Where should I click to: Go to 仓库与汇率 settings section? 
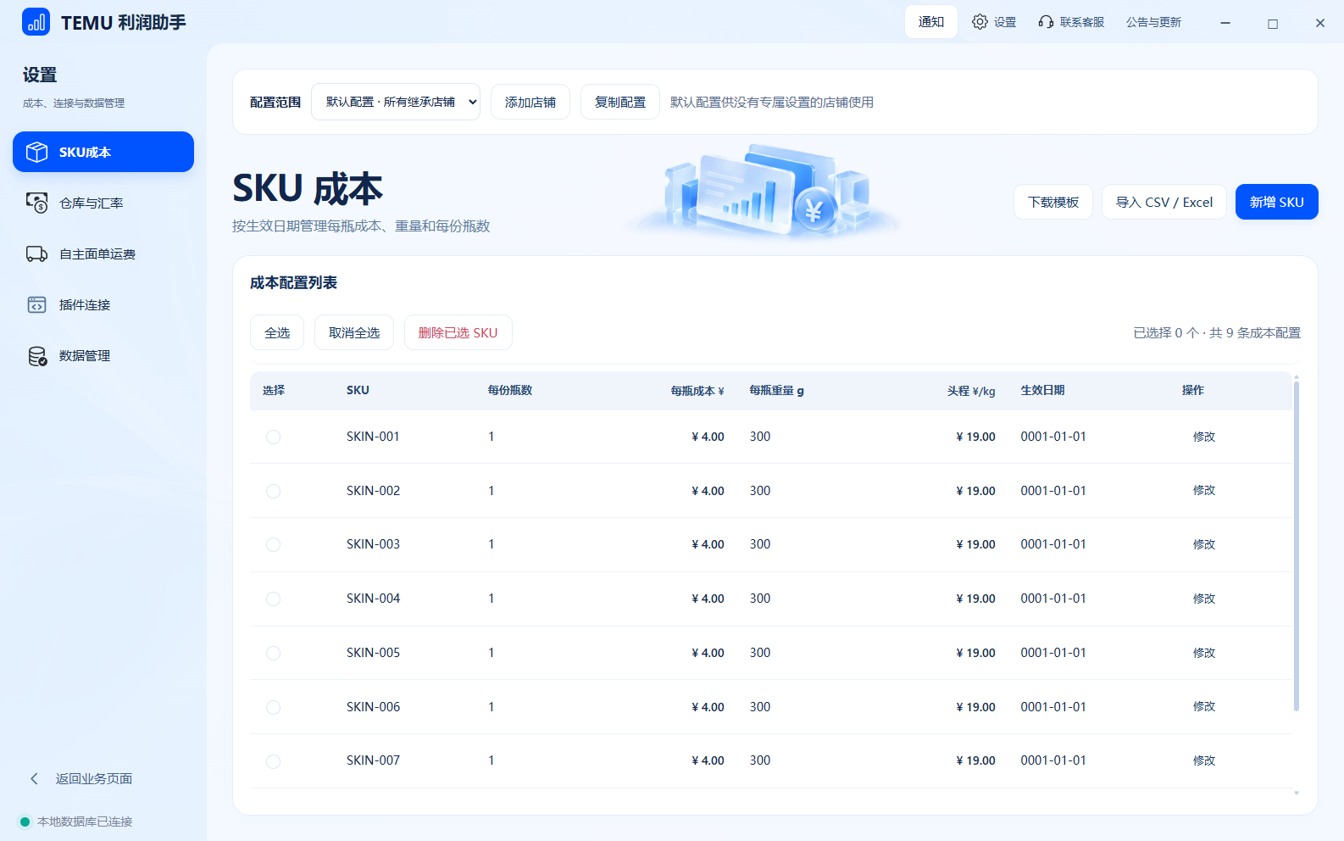(103, 203)
